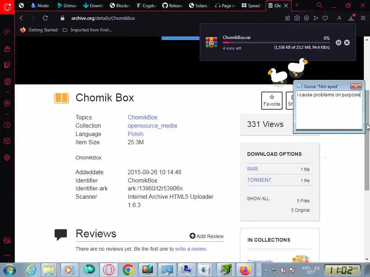Open Polish language link
Viewport: 370px width, 277px height.
[135, 134]
